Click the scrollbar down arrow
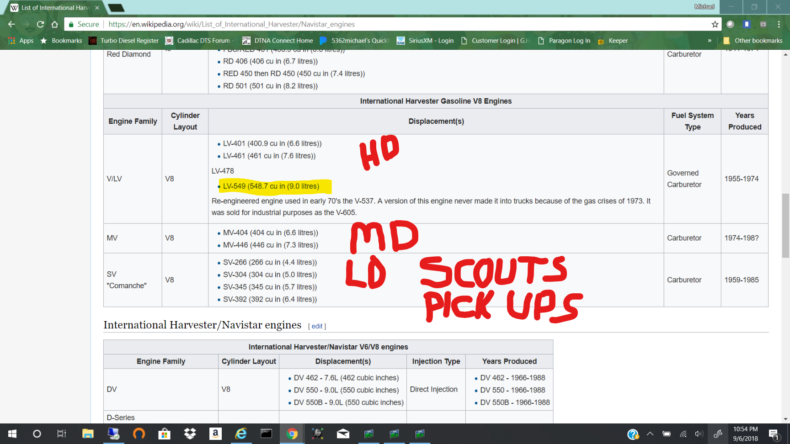Screen dimensions: 790x444 [x=785, y=419]
